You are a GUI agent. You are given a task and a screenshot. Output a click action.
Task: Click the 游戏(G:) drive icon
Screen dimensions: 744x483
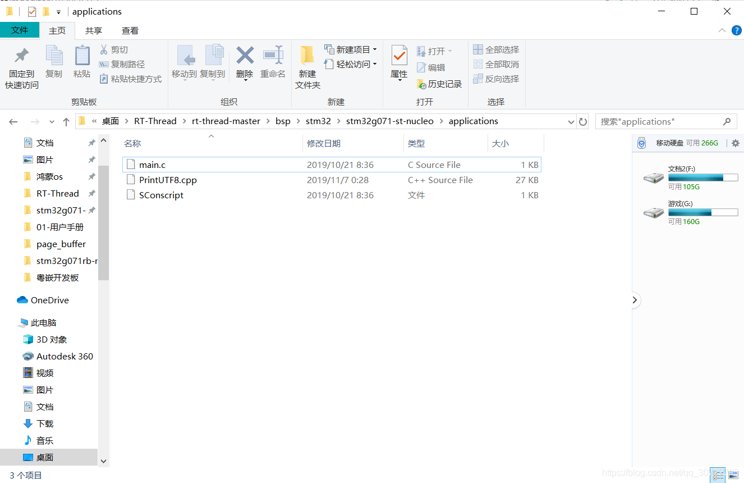coord(653,213)
